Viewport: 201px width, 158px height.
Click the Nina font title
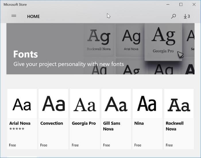(139, 123)
